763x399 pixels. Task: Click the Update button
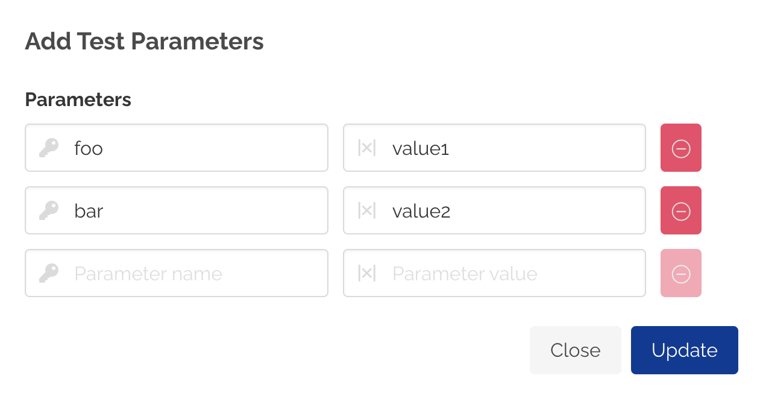684,350
